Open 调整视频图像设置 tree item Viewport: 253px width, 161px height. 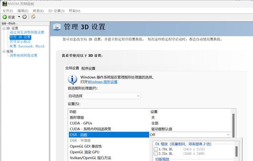click(x=23, y=56)
